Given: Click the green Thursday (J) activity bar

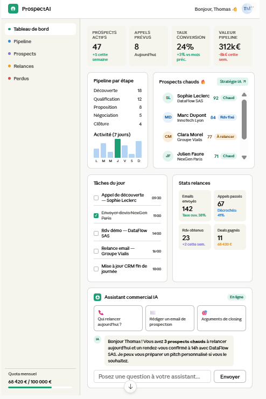Looking at the screenshot, I should coord(117,149).
